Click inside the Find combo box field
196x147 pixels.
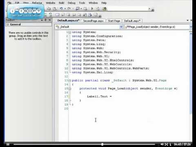pyautogui.click(x=128, y=9)
